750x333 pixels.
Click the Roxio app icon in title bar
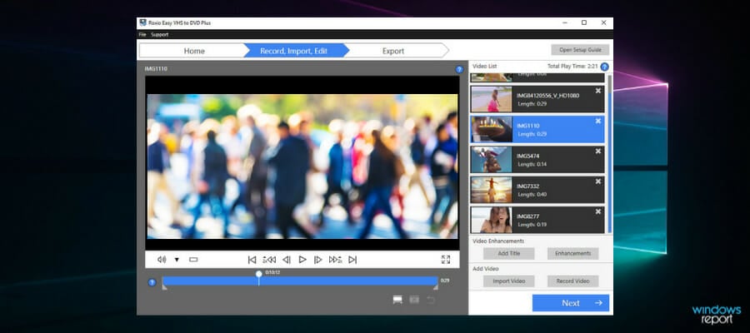click(142, 23)
